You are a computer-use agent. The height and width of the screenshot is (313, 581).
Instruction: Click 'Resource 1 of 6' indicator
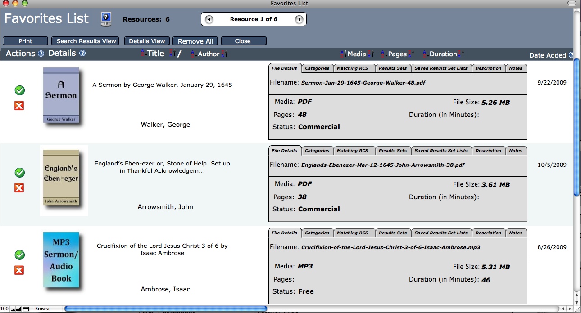click(x=254, y=19)
